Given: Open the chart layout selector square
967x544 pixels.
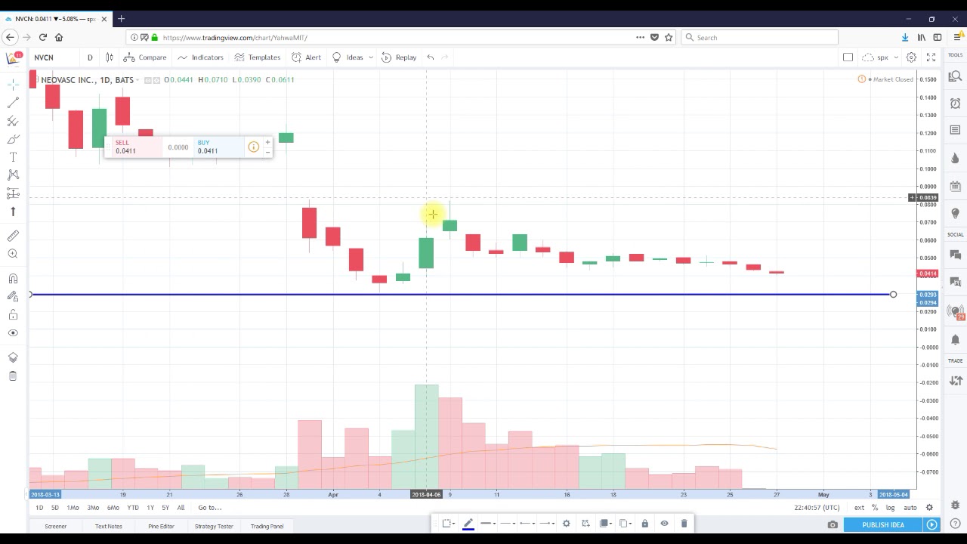Looking at the screenshot, I should pos(848,57).
